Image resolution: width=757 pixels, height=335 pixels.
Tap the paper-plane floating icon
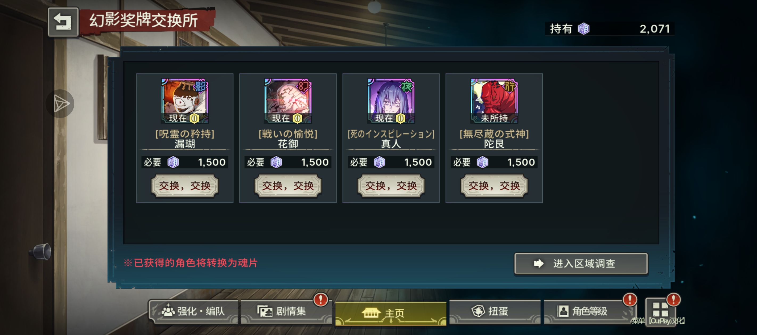coord(60,104)
